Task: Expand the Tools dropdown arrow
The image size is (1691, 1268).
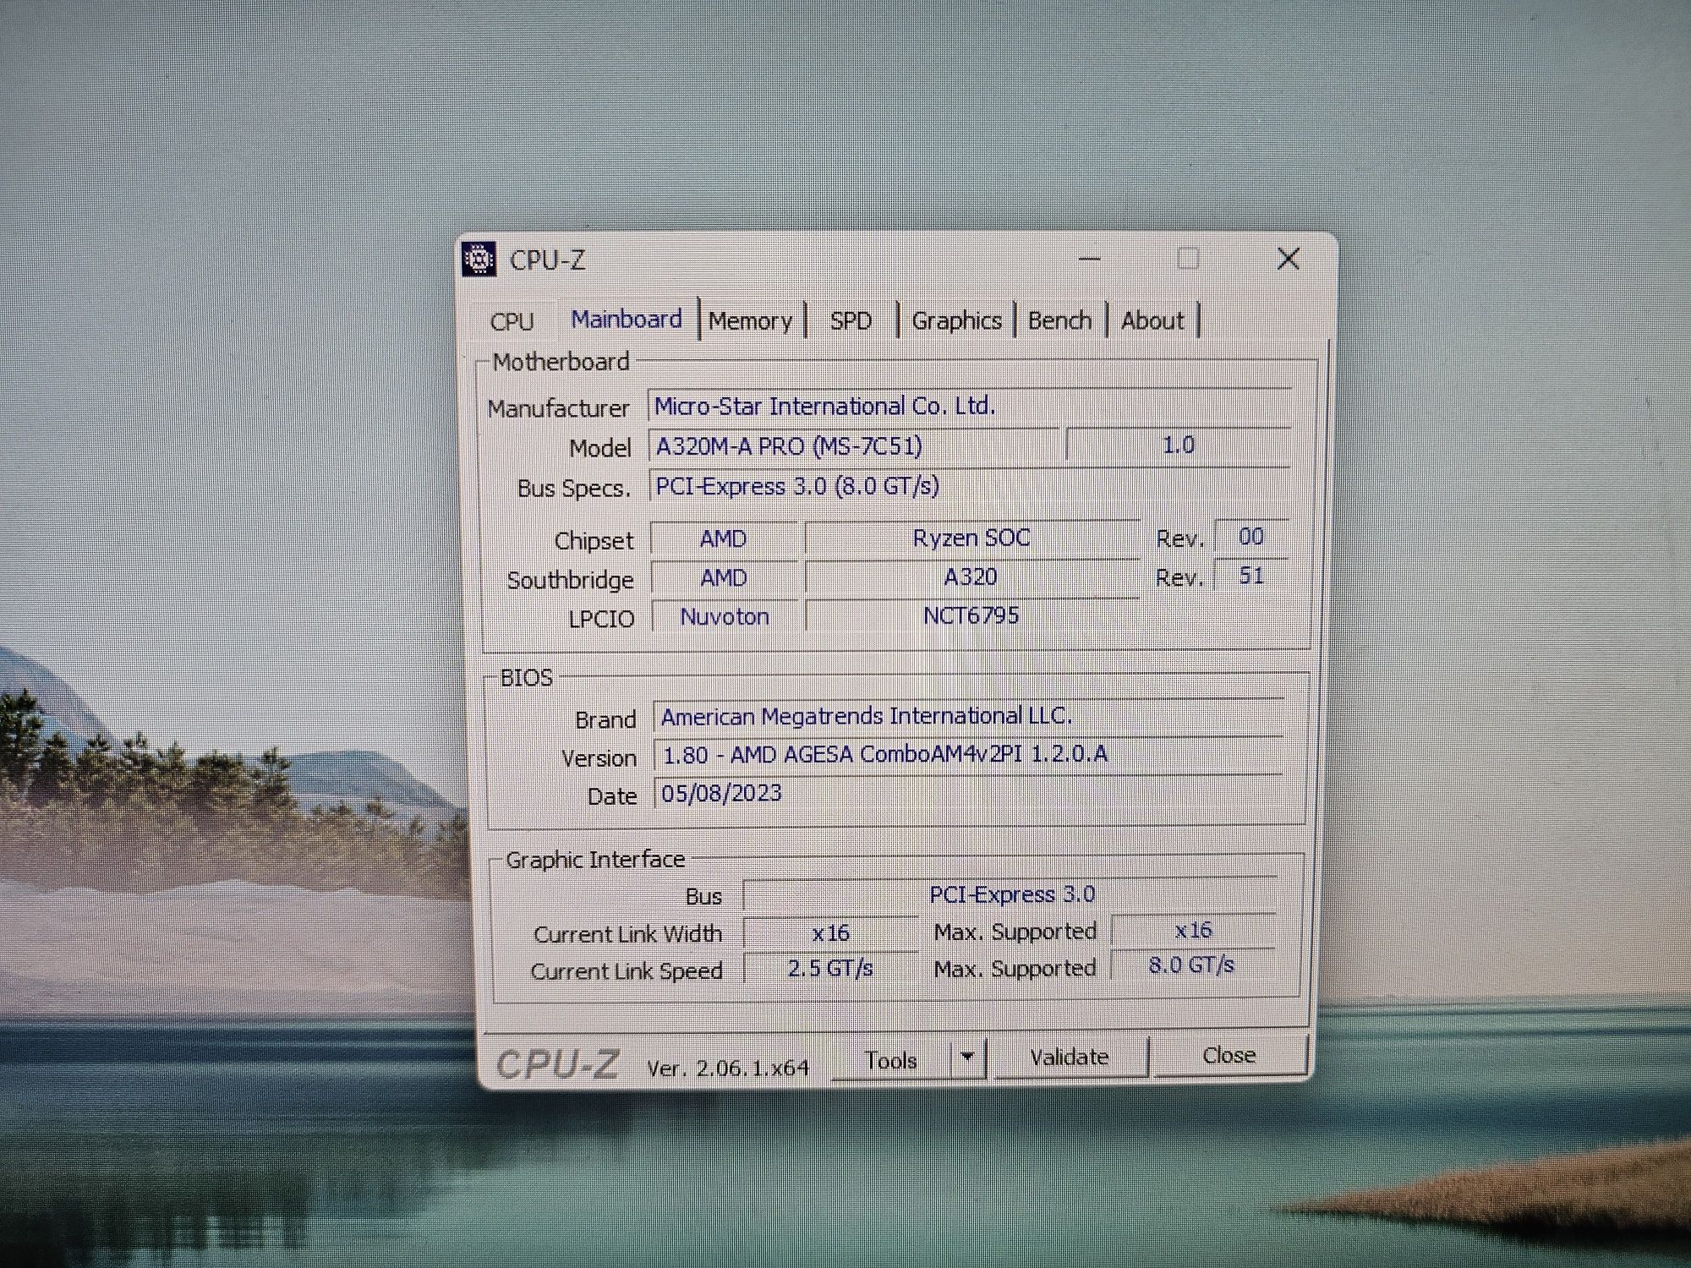Action: (x=968, y=1057)
